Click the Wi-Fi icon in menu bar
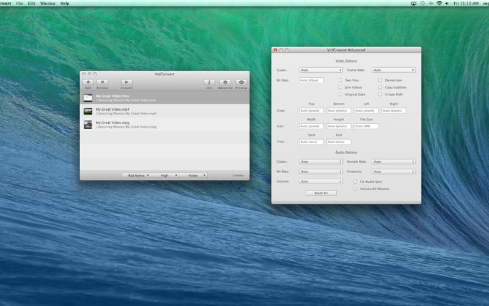The height and width of the screenshot is (306, 489). [x=438, y=4]
